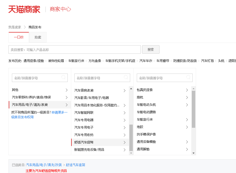Choose 抱枕 in third column
The height and width of the screenshot is (173, 236).
click(162, 97)
